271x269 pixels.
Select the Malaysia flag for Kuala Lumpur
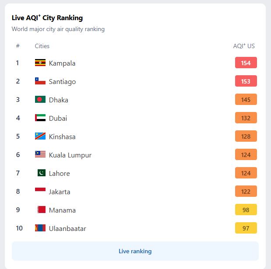point(40,154)
